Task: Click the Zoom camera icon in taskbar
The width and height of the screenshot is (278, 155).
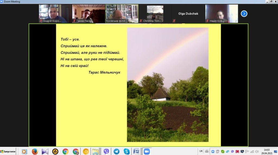Action: pyautogui.click(x=147, y=151)
